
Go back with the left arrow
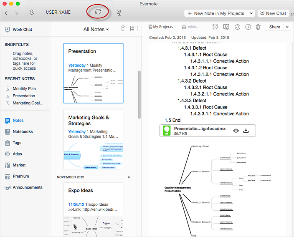point(6,13)
